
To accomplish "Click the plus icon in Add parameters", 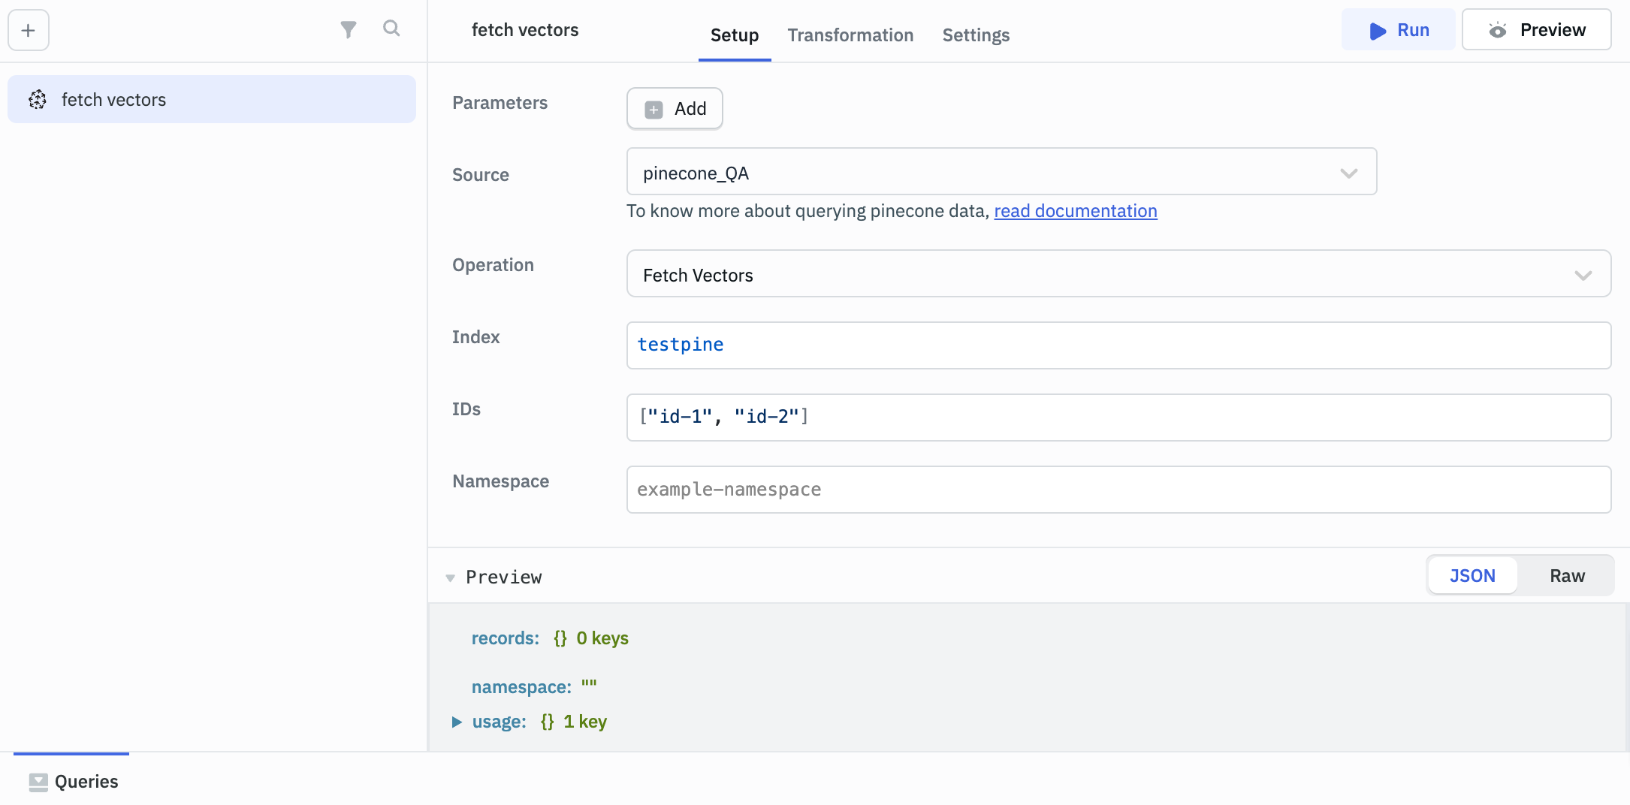I will (x=654, y=110).
